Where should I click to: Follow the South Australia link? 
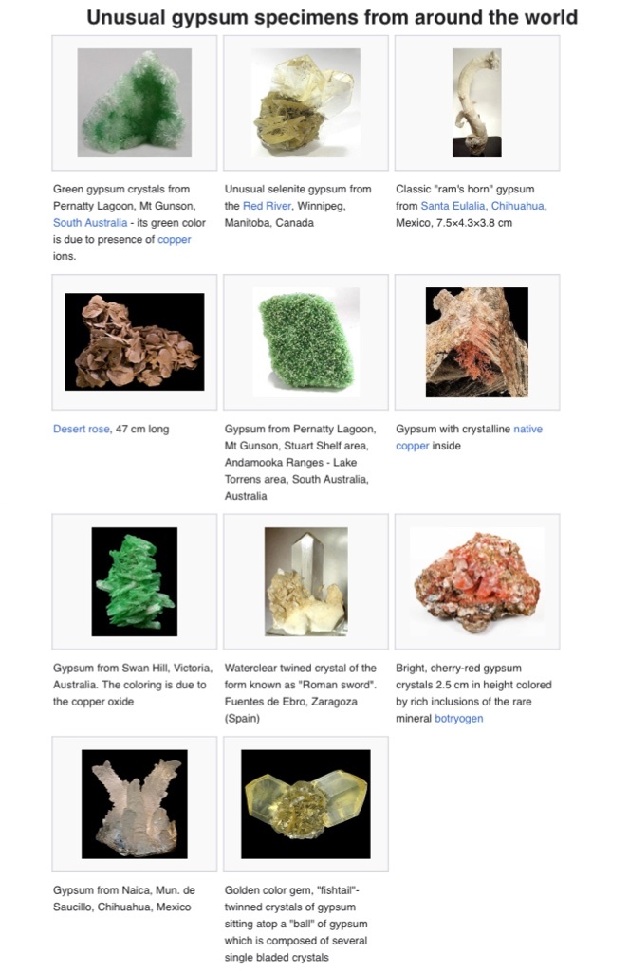click(90, 222)
